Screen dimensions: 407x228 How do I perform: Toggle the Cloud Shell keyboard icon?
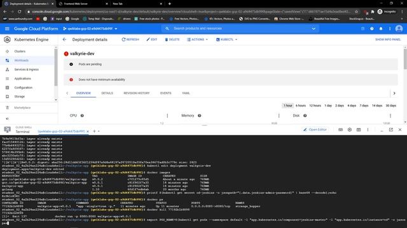(x=341, y=130)
